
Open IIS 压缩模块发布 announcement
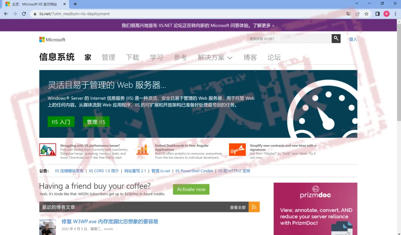[x=69, y=171]
